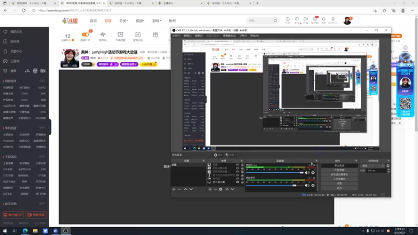Move the scene down in Scenes panel
This screenshot has height=235, width=418.
pos(191,189)
